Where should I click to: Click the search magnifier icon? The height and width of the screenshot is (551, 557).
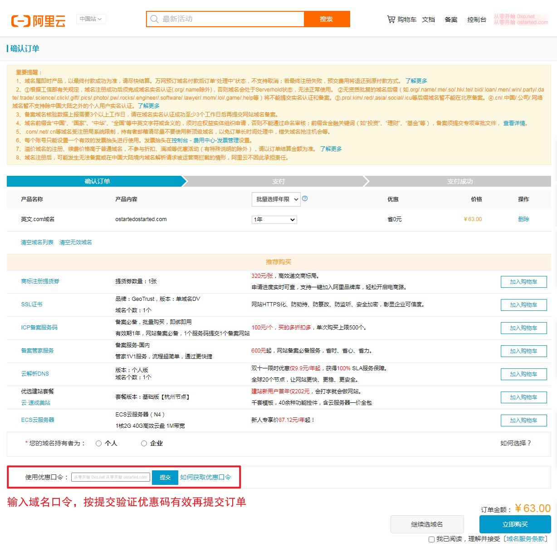[x=154, y=19]
